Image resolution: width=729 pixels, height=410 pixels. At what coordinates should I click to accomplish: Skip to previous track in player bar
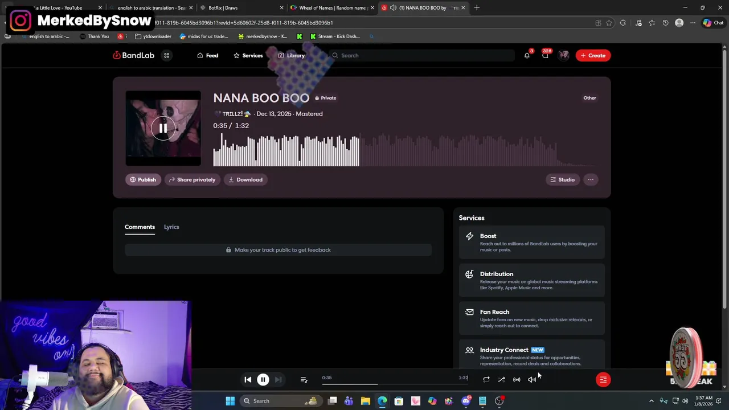click(x=248, y=380)
